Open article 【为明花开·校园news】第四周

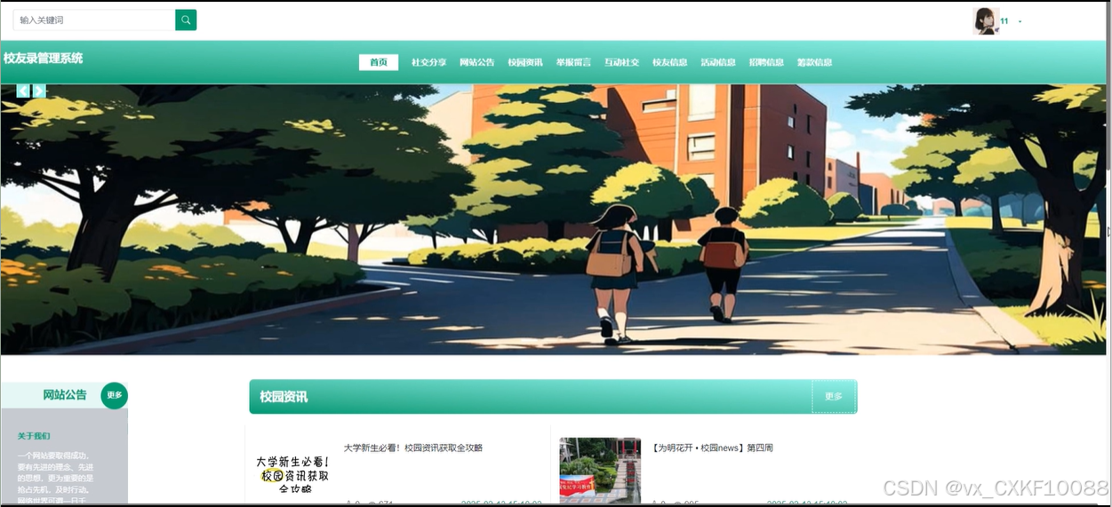click(x=712, y=448)
